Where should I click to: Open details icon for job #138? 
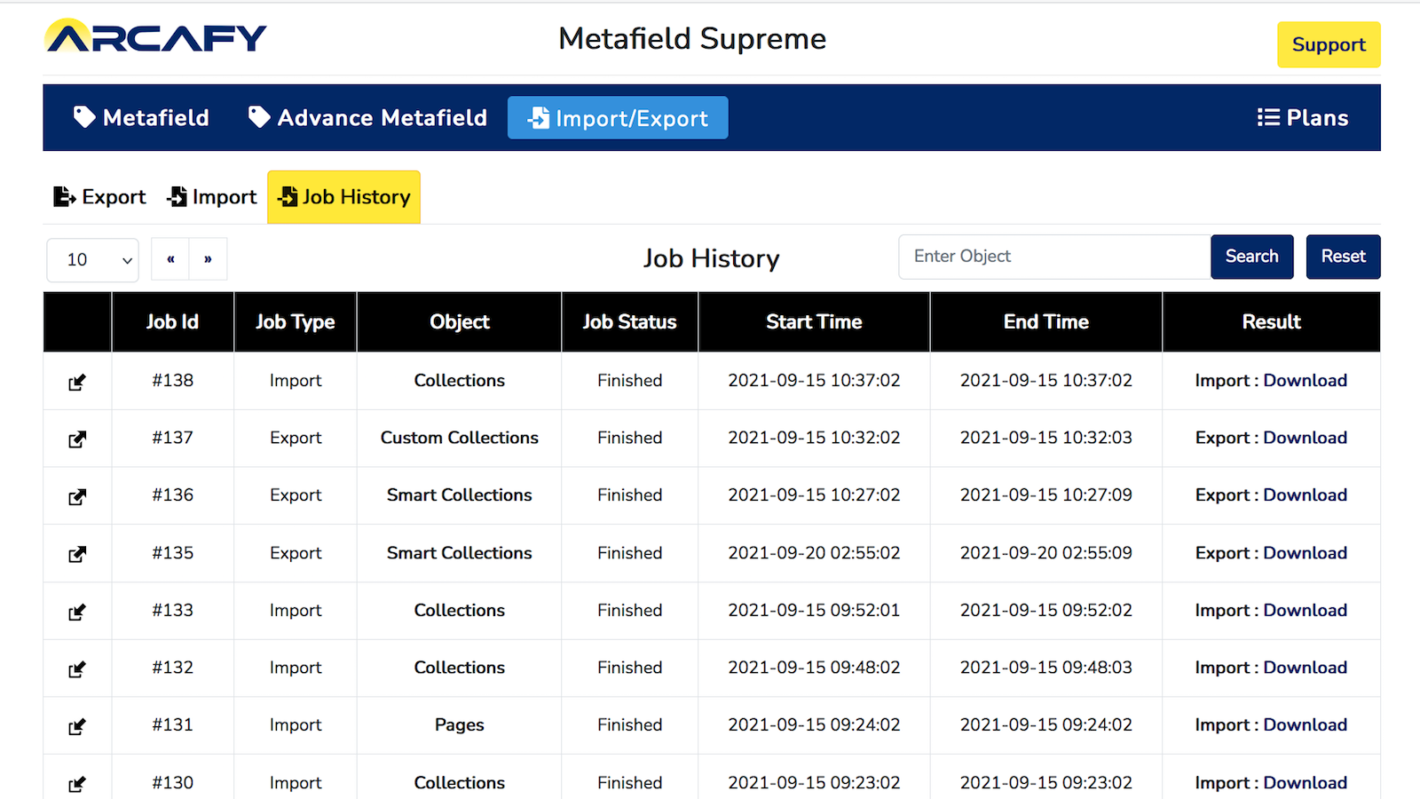point(77,382)
